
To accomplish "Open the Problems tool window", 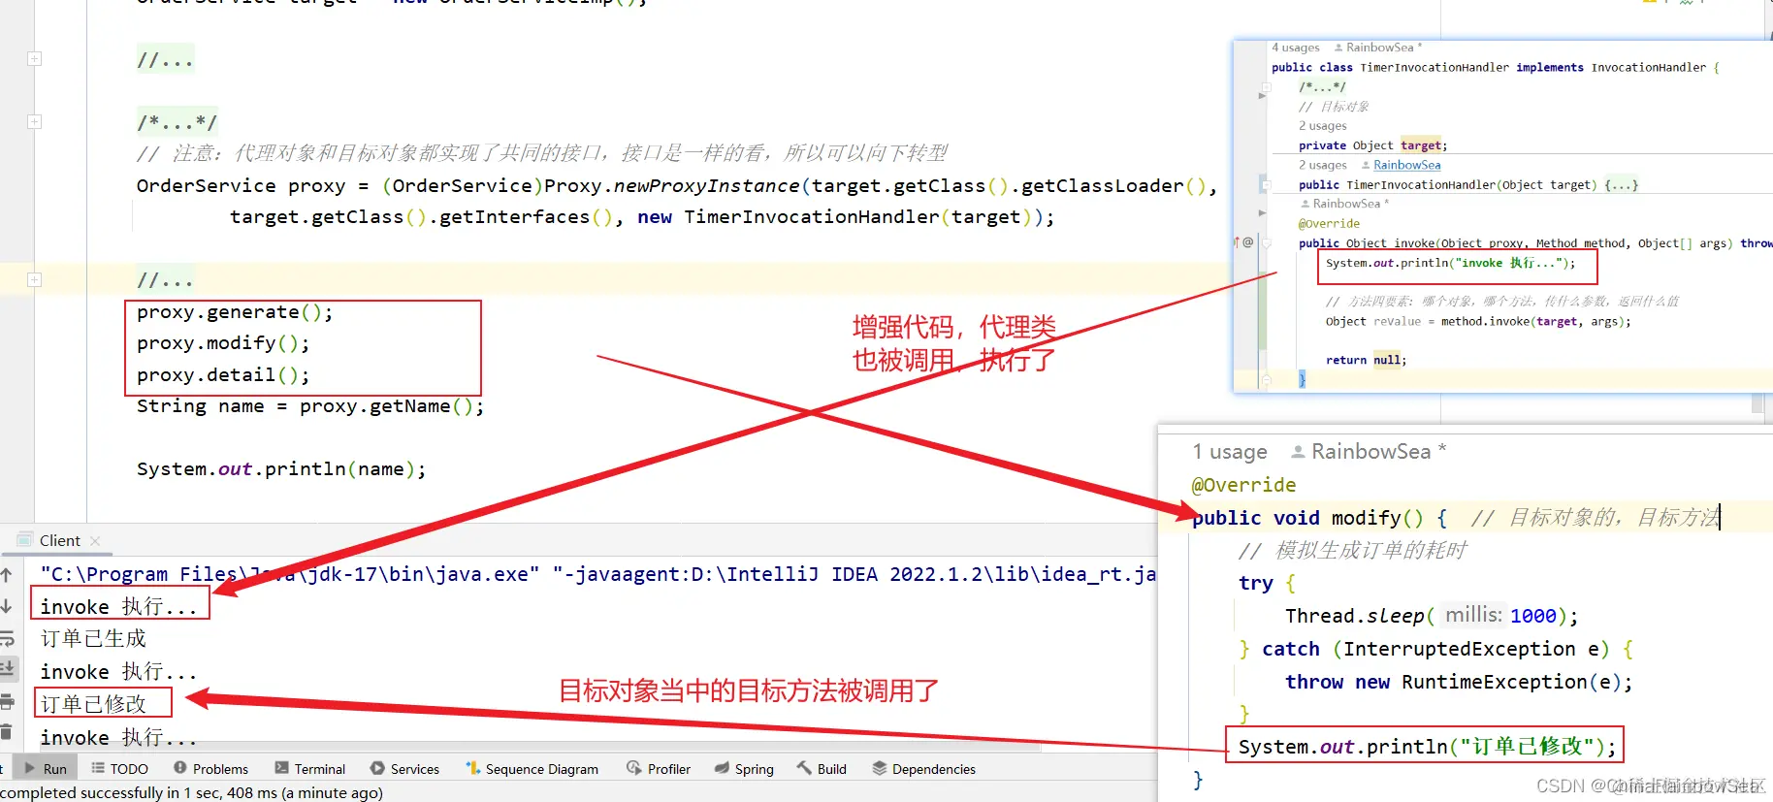I will click(x=210, y=768).
